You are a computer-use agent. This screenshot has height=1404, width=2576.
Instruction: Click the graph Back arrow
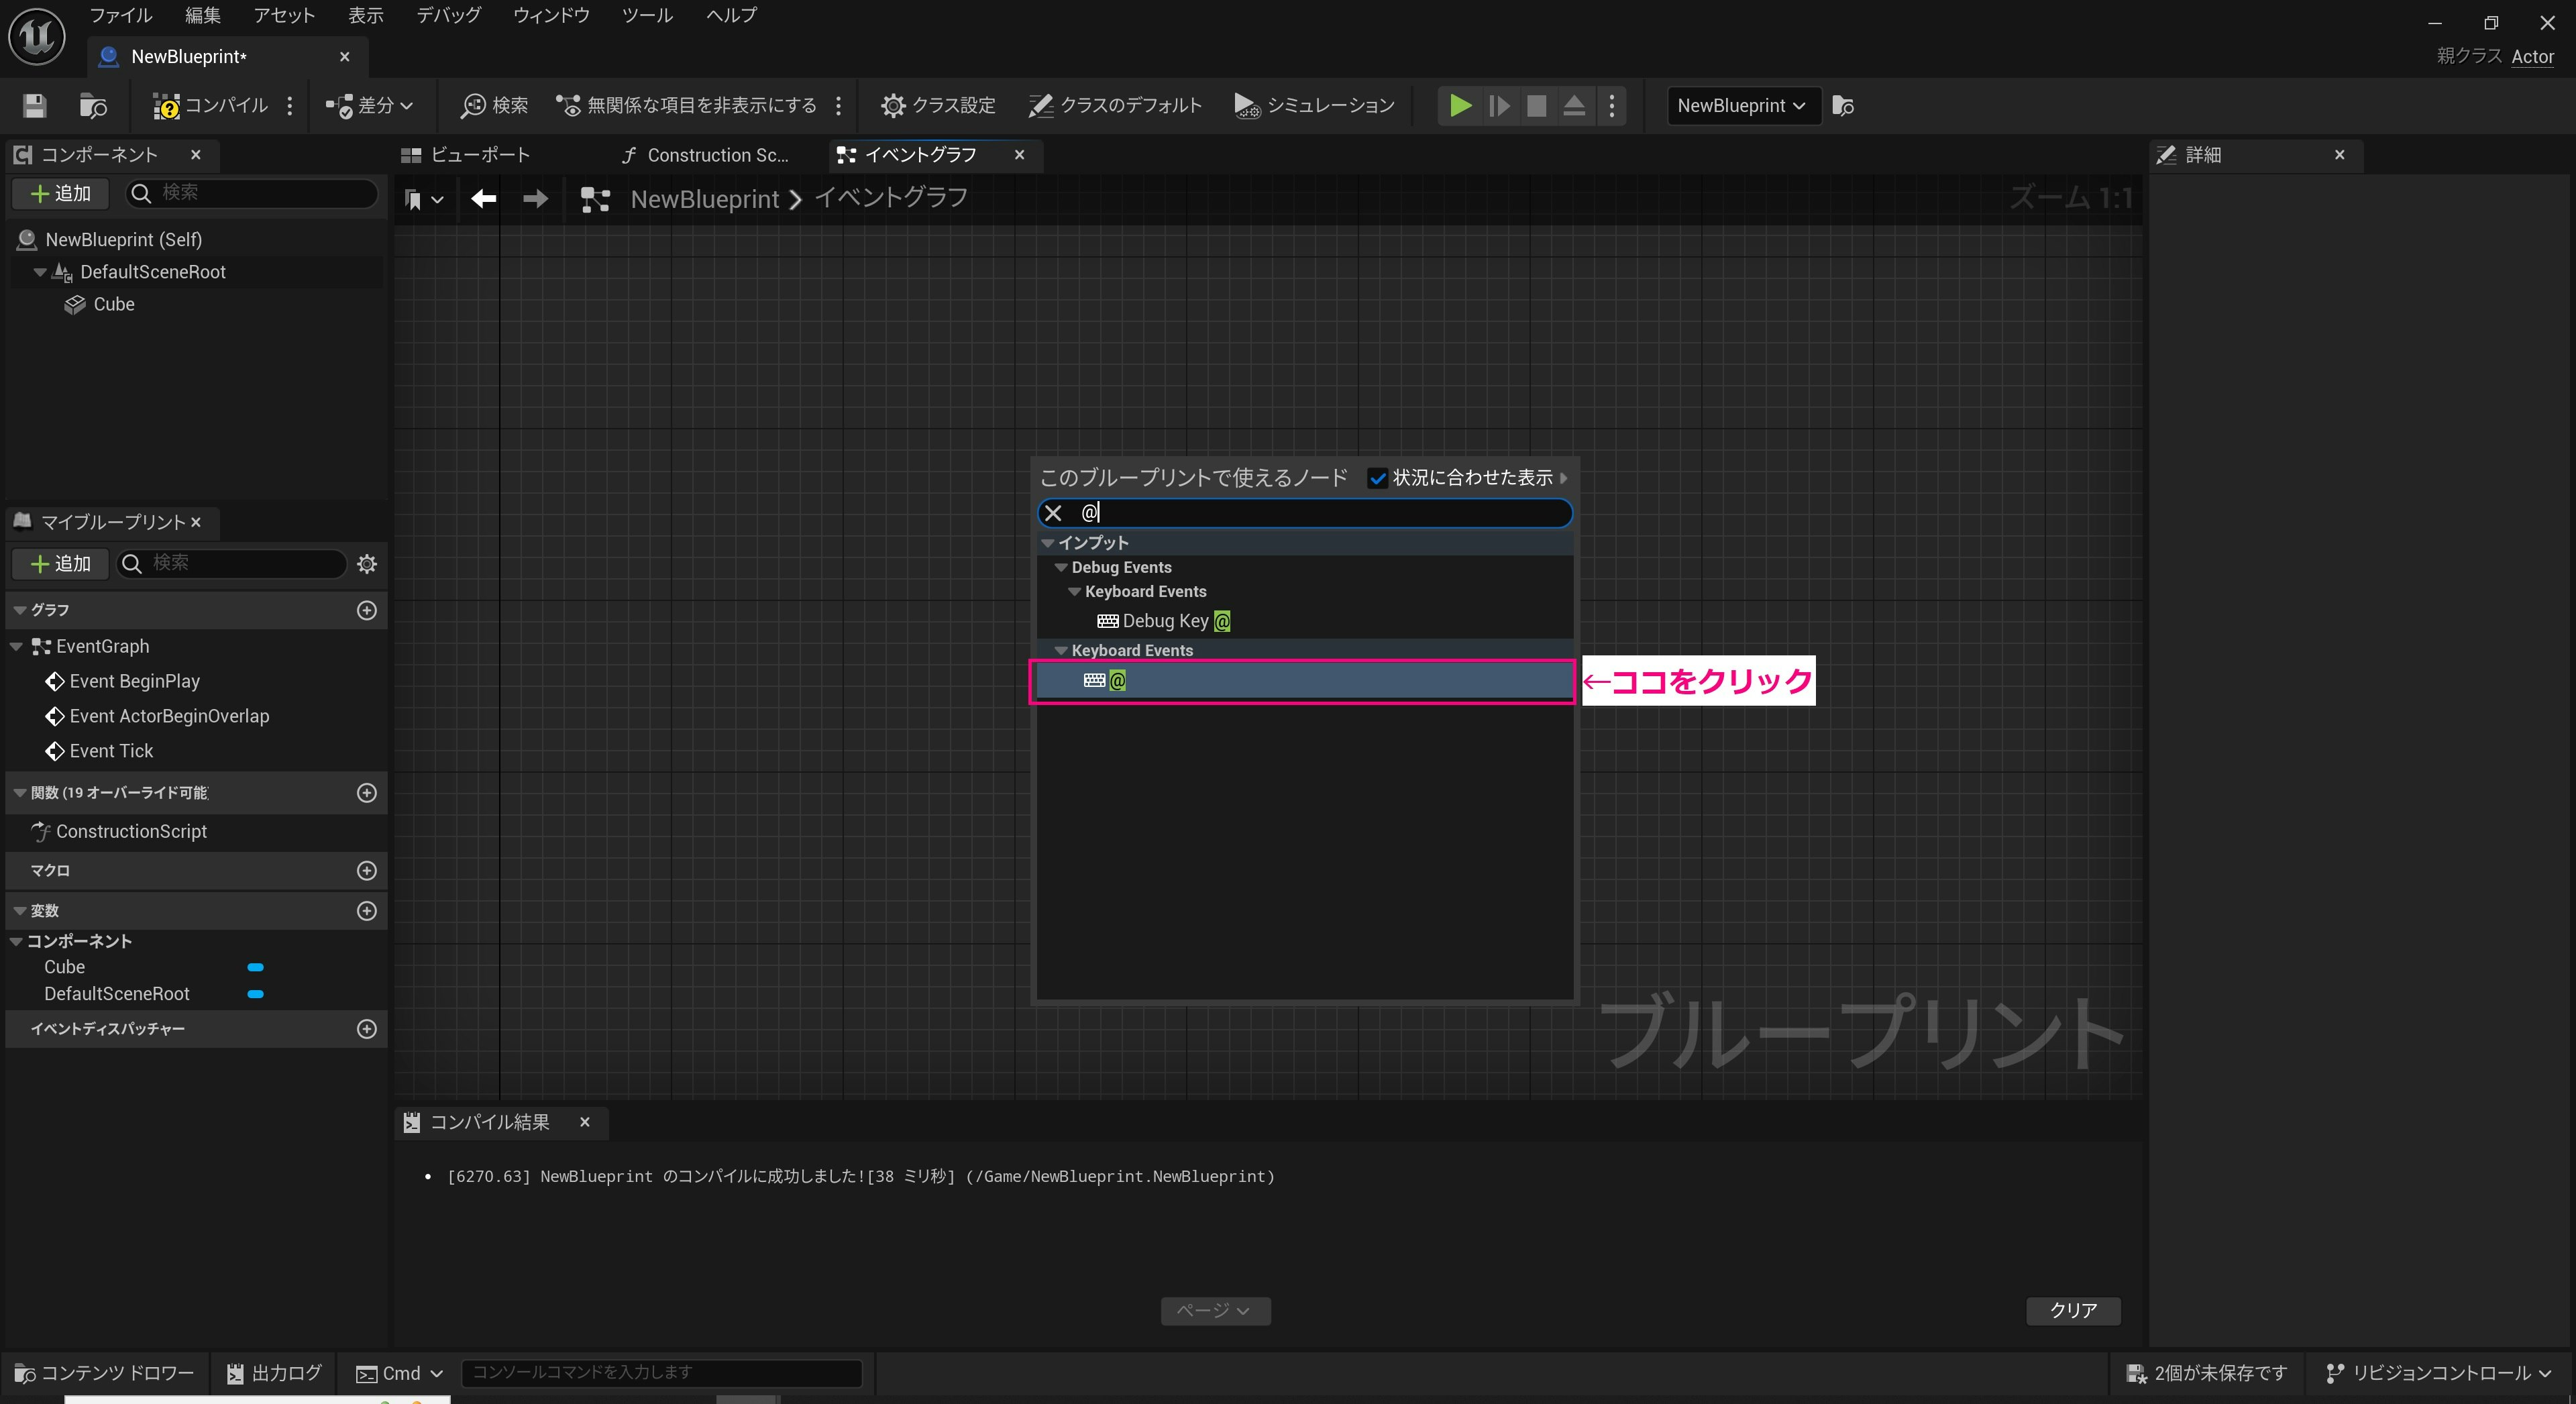pyautogui.click(x=484, y=199)
